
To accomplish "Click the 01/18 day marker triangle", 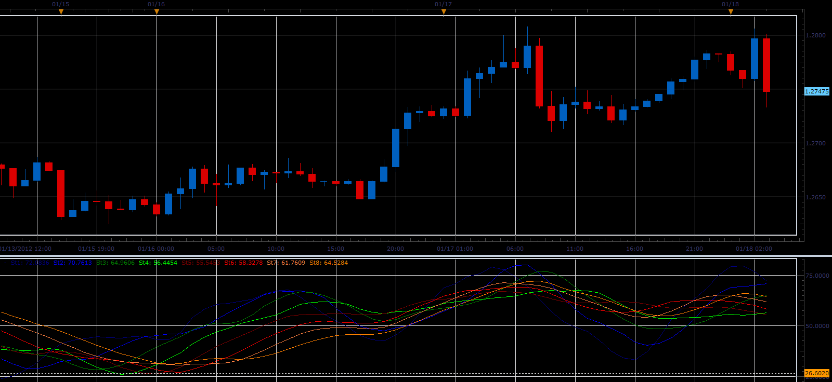I will (x=731, y=12).
